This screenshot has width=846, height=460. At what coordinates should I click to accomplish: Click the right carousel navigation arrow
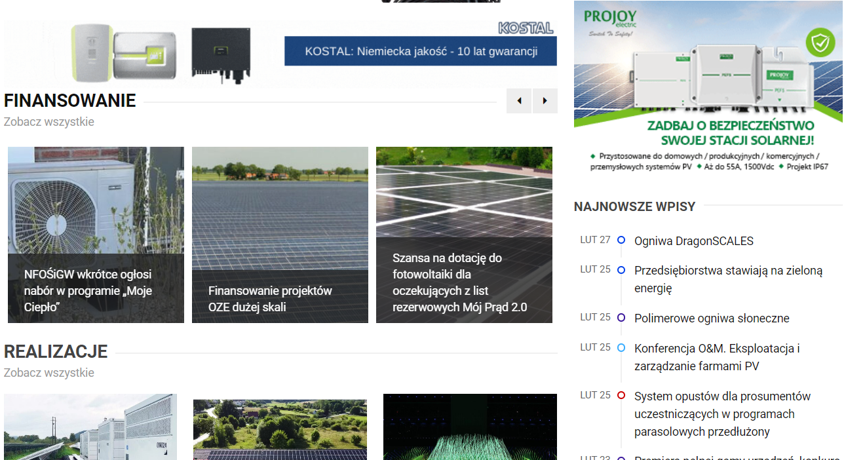tap(545, 101)
